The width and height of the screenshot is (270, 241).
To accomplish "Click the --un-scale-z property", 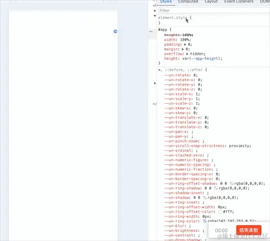I will point(178,104).
